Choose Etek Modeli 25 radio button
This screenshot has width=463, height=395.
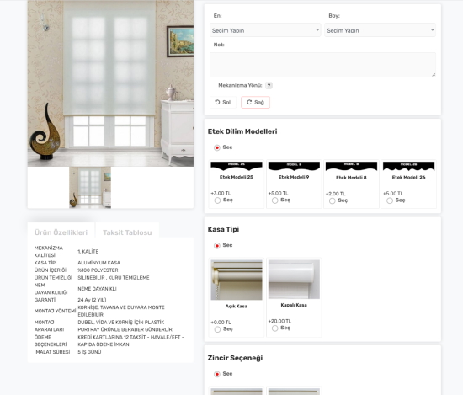click(x=218, y=200)
